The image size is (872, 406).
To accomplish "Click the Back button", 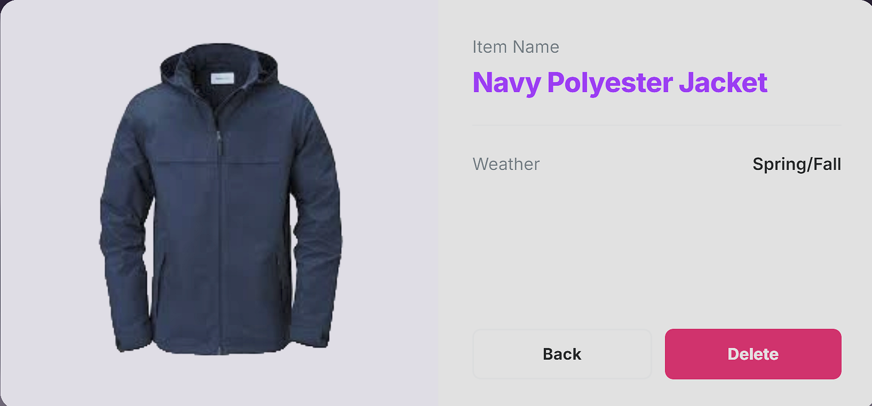I will point(562,354).
